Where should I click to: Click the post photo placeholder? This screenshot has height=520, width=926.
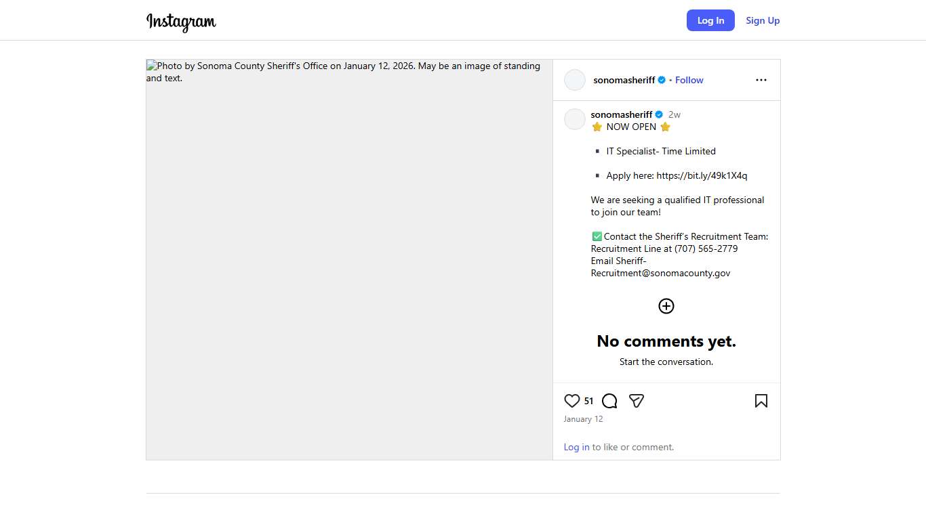click(349, 259)
